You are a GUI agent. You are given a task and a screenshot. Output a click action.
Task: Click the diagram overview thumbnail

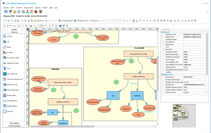(184, 116)
